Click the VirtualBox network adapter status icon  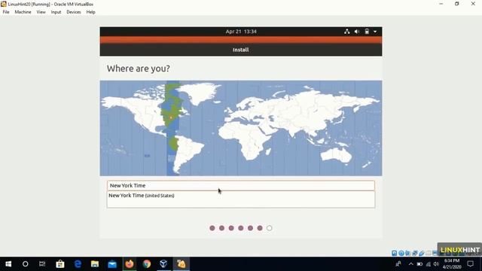415,253
